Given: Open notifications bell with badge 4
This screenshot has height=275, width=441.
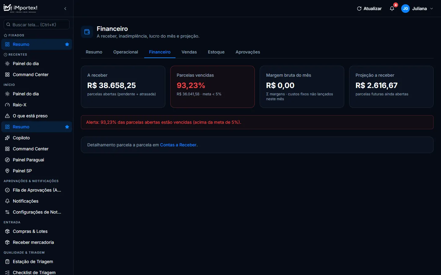Looking at the screenshot, I should click(x=392, y=8).
